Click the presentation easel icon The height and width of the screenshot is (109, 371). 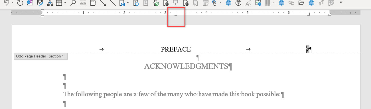pos(176,3)
